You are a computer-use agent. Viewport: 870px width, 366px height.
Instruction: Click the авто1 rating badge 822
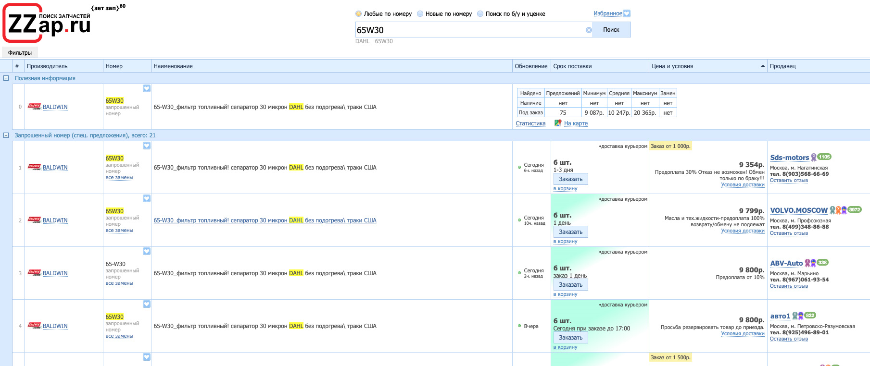point(810,315)
